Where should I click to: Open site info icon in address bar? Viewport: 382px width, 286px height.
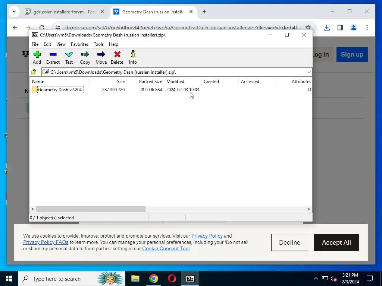[58, 28]
